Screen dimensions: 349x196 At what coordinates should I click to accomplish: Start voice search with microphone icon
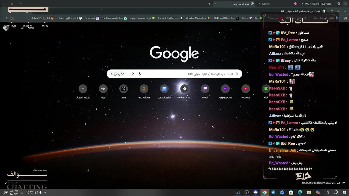(140, 74)
